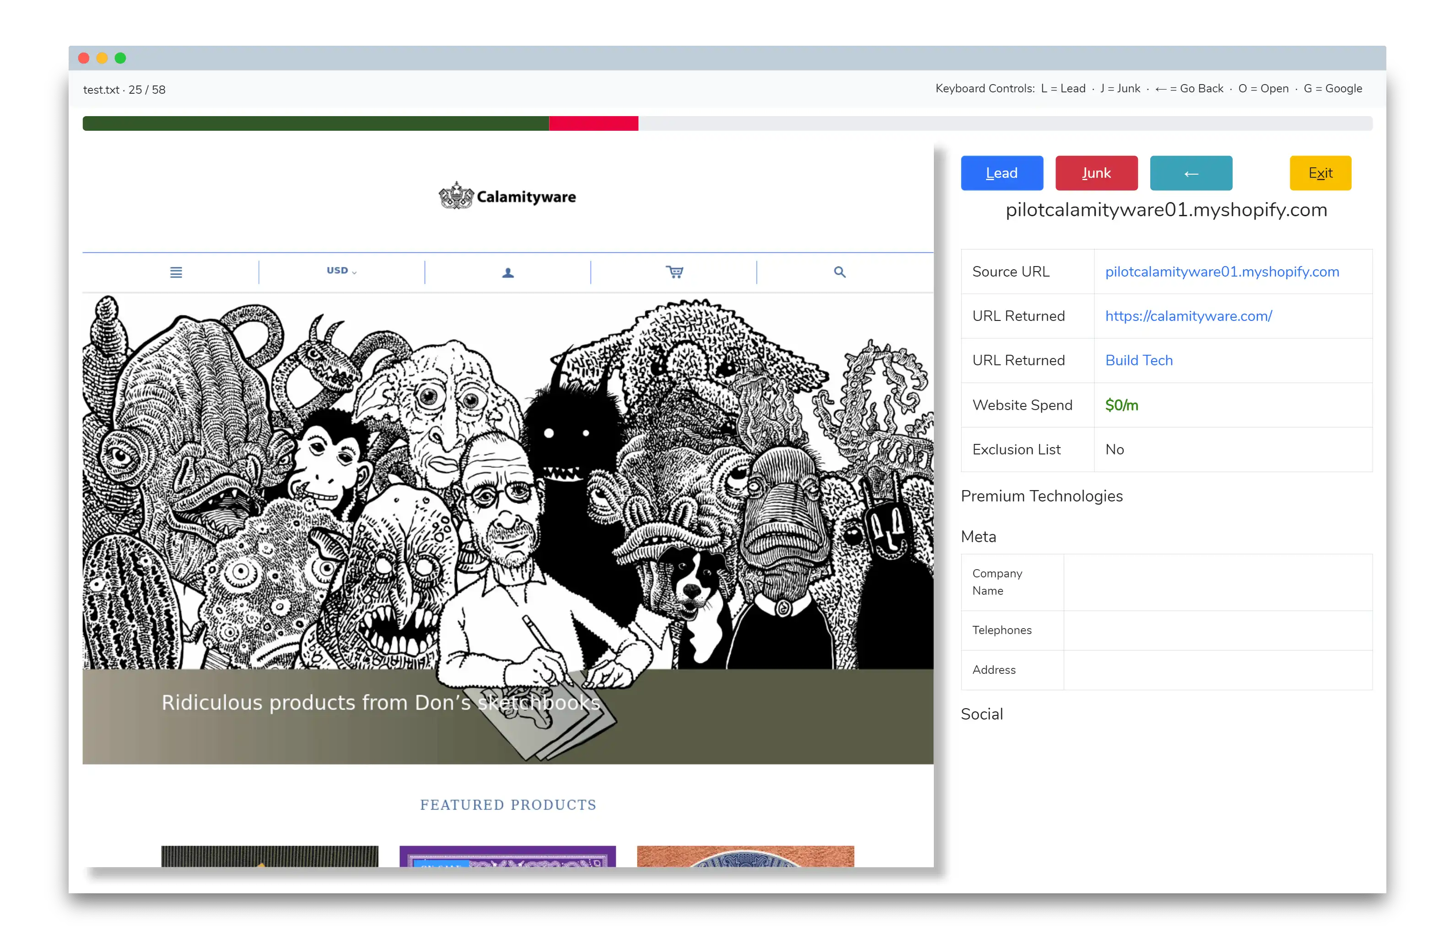Click the purple featured product thumbnail

click(x=507, y=856)
